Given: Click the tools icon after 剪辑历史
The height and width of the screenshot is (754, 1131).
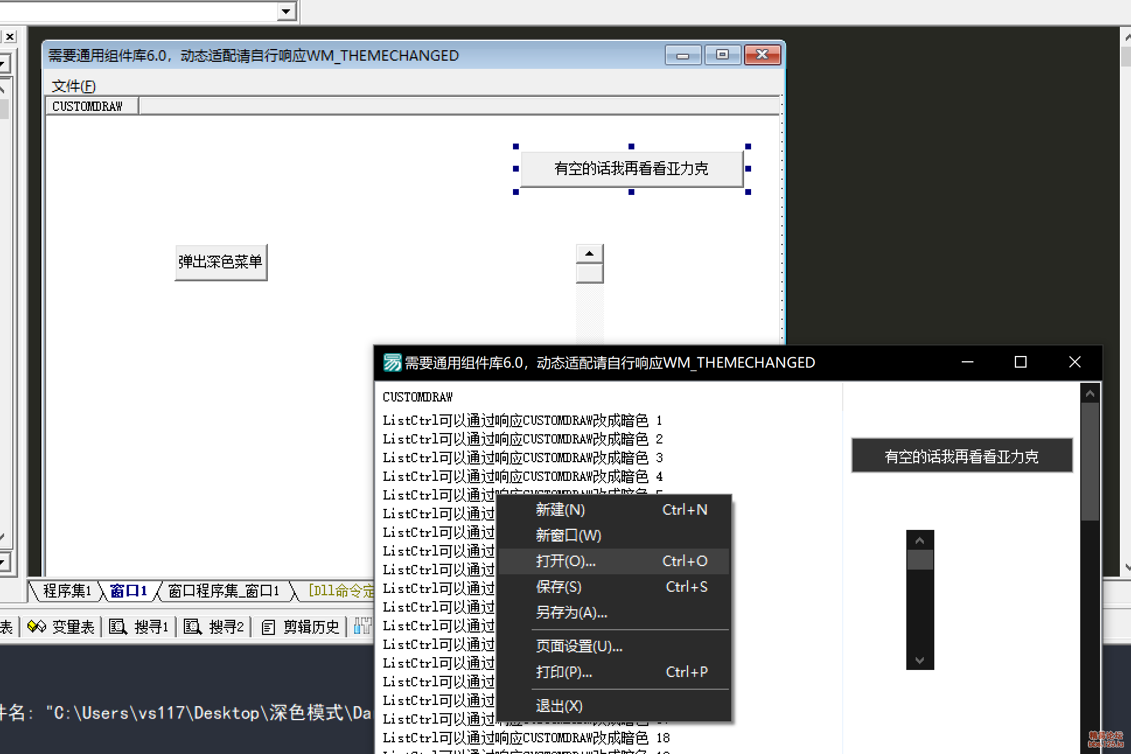Looking at the screenshot, I should (362, 626).
